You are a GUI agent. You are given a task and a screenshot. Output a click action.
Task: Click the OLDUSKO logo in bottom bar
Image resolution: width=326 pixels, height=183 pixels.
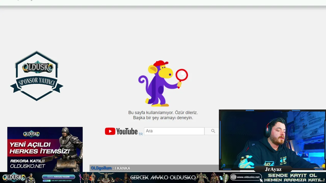(14, 177)
